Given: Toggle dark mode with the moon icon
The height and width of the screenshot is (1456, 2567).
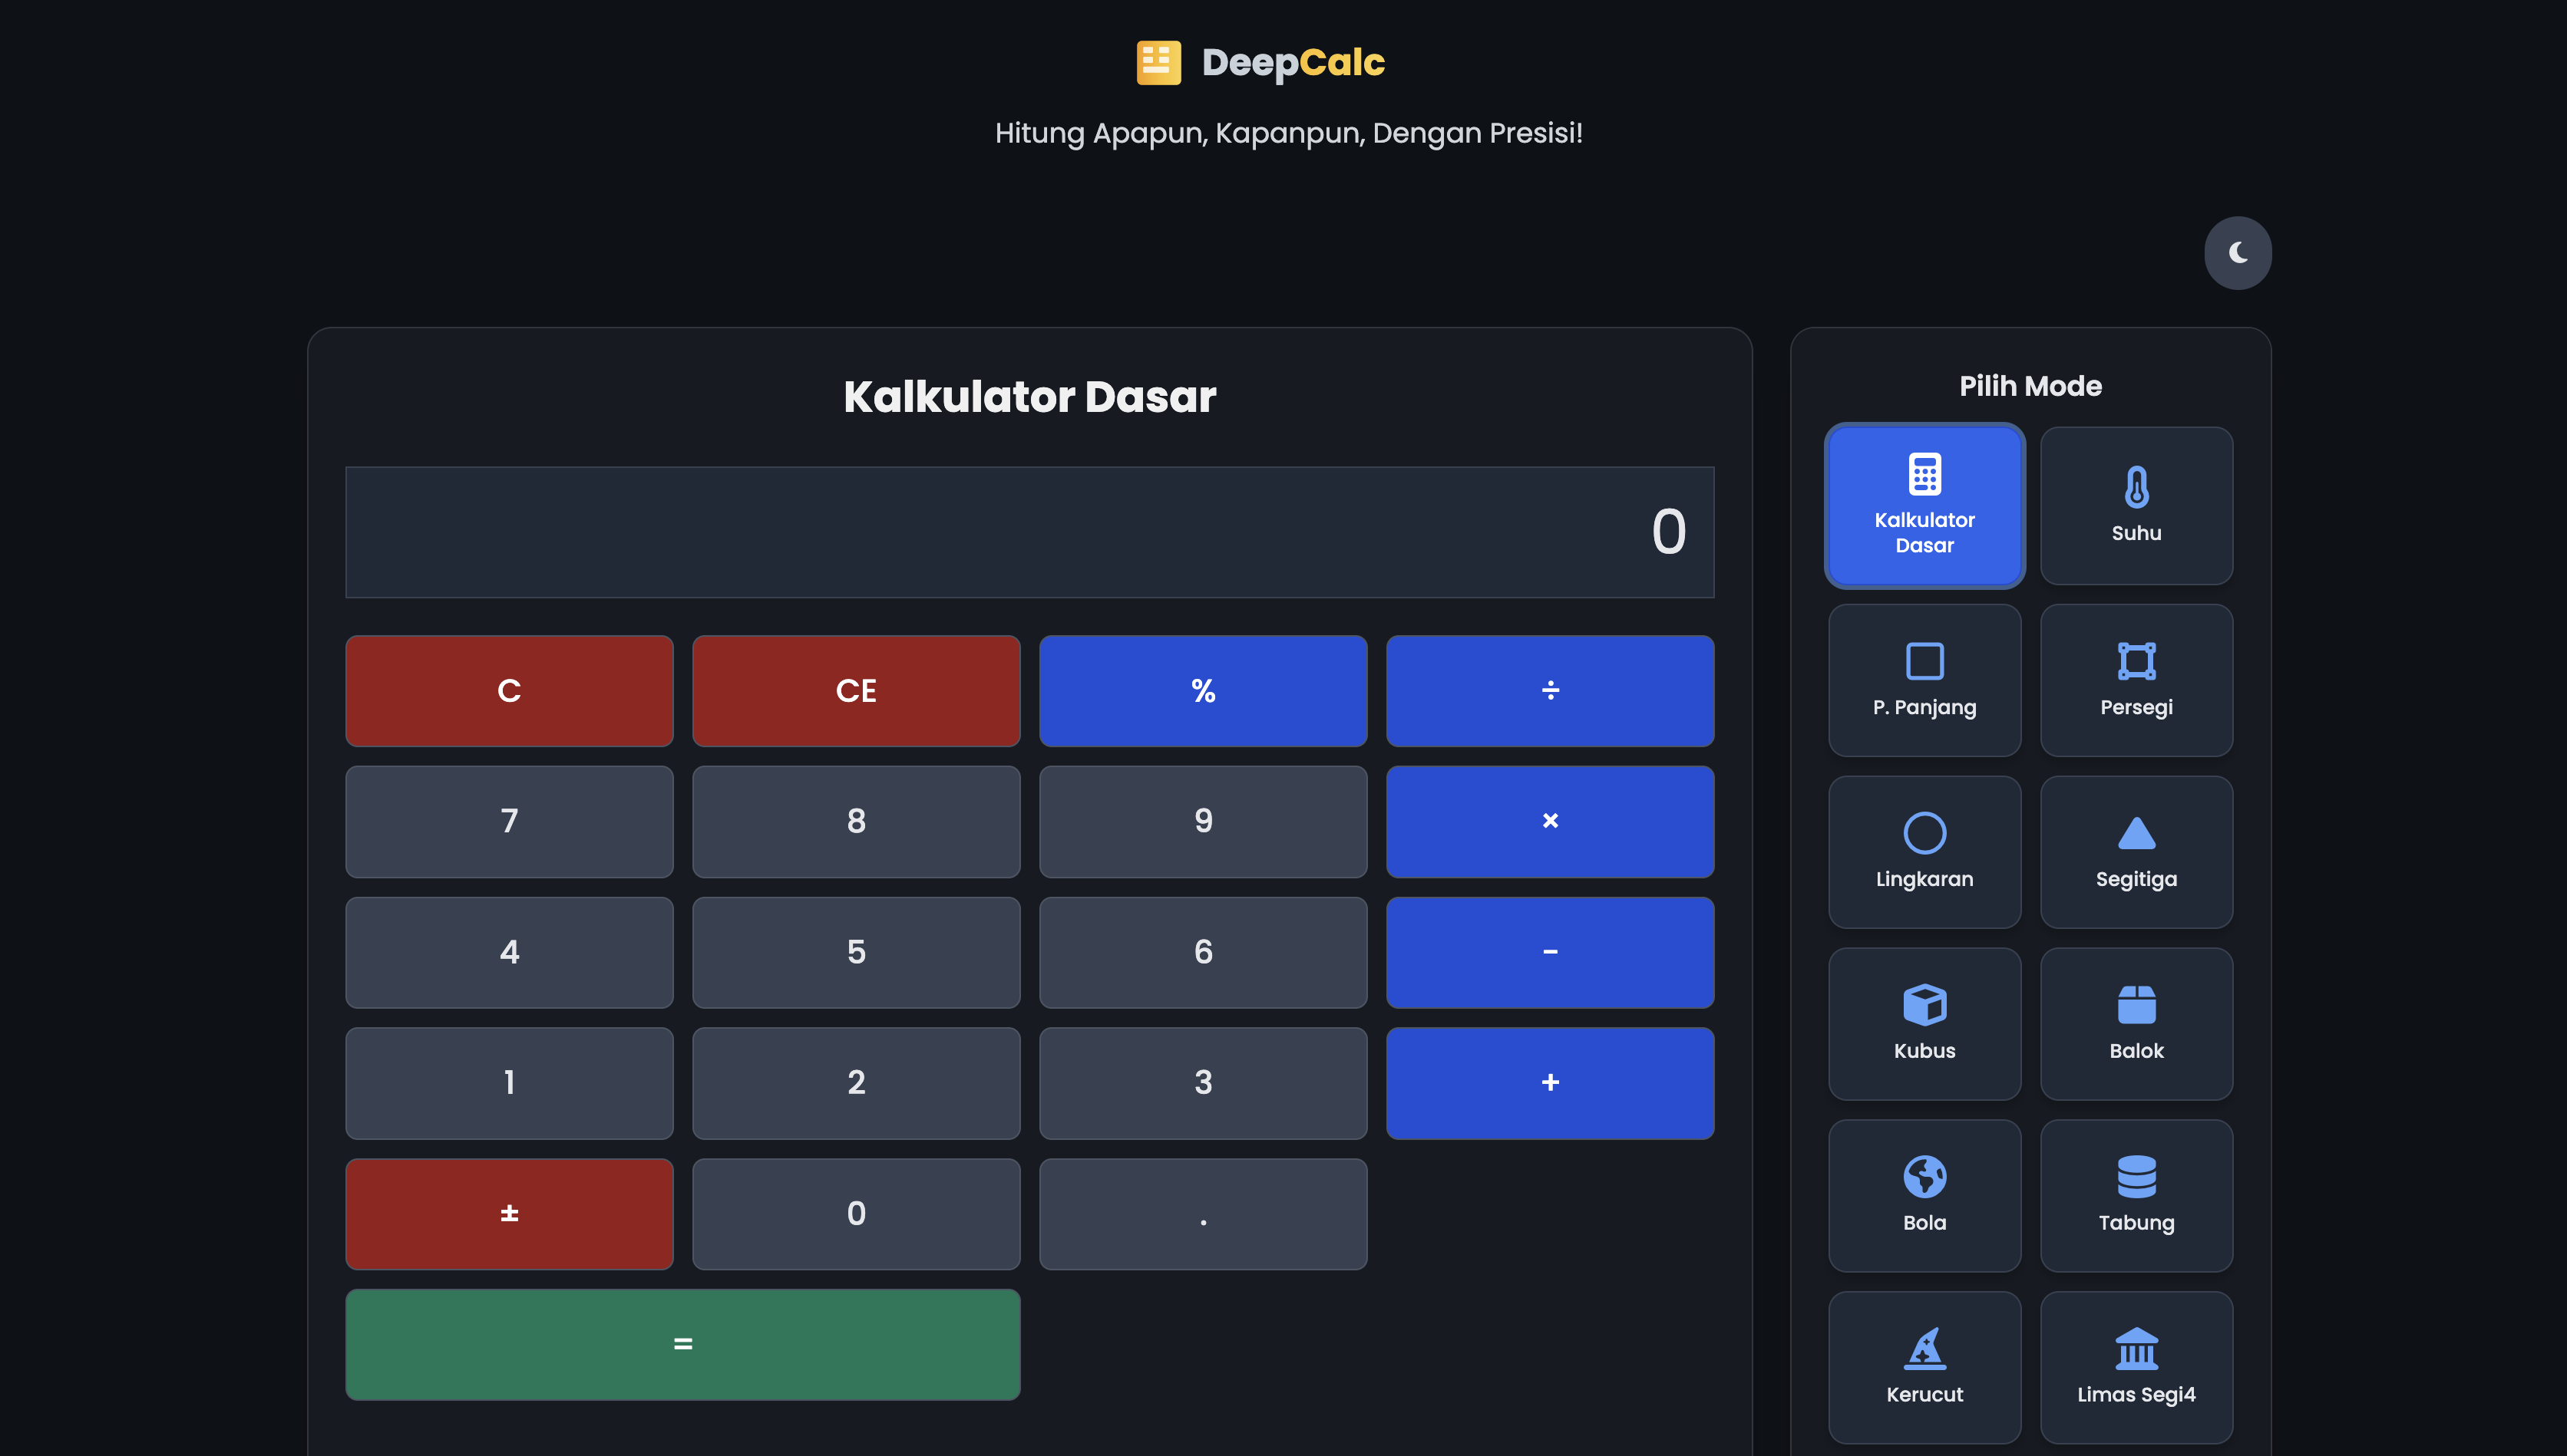Looking at the screenshot, I should [2237, 253].
